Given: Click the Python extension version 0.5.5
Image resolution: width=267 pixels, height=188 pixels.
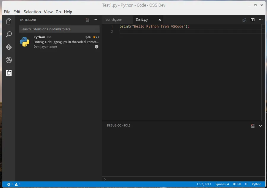Looking at the screenshot, I should click(49, 37).
